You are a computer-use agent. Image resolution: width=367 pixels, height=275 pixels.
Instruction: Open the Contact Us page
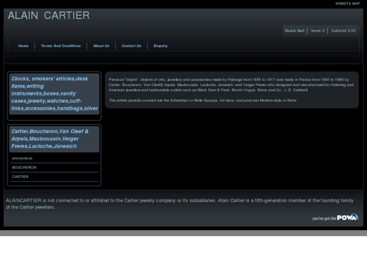coord(131,46)
